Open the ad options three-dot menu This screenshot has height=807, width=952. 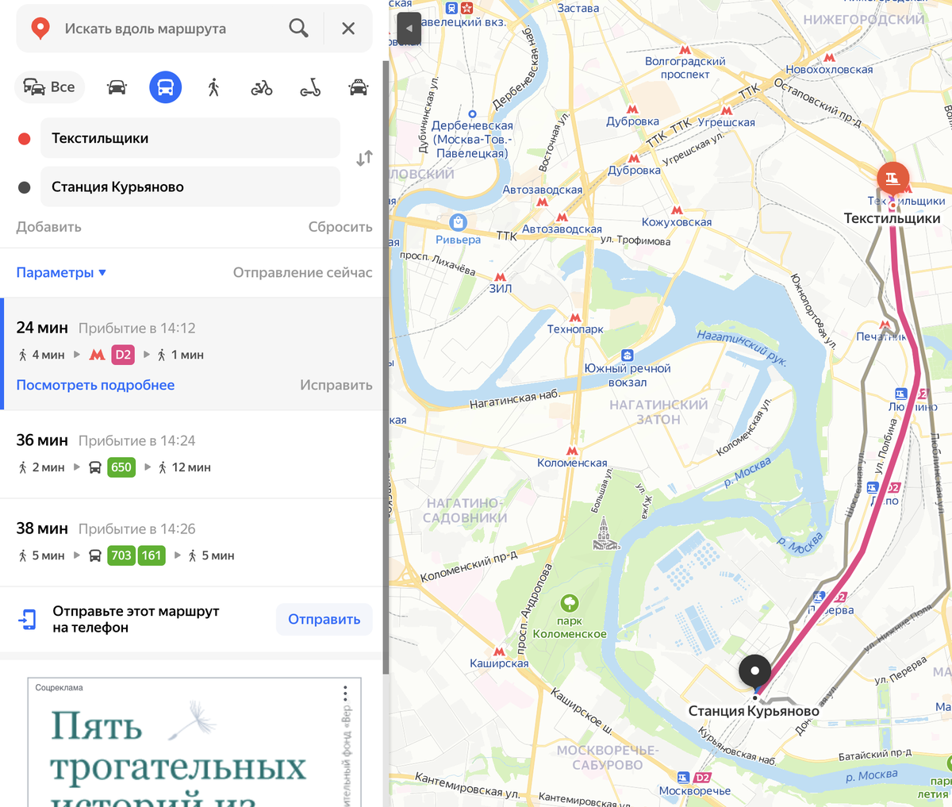pos(345,694)
